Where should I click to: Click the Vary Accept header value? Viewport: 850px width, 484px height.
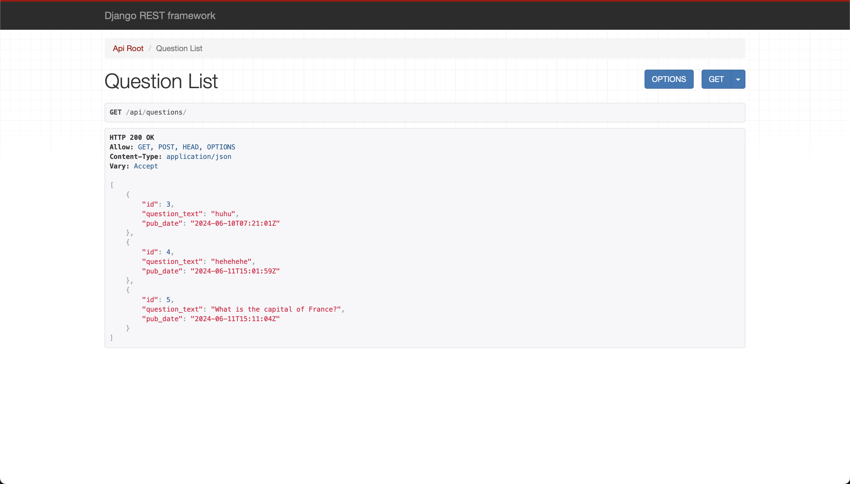coord(146,166)
